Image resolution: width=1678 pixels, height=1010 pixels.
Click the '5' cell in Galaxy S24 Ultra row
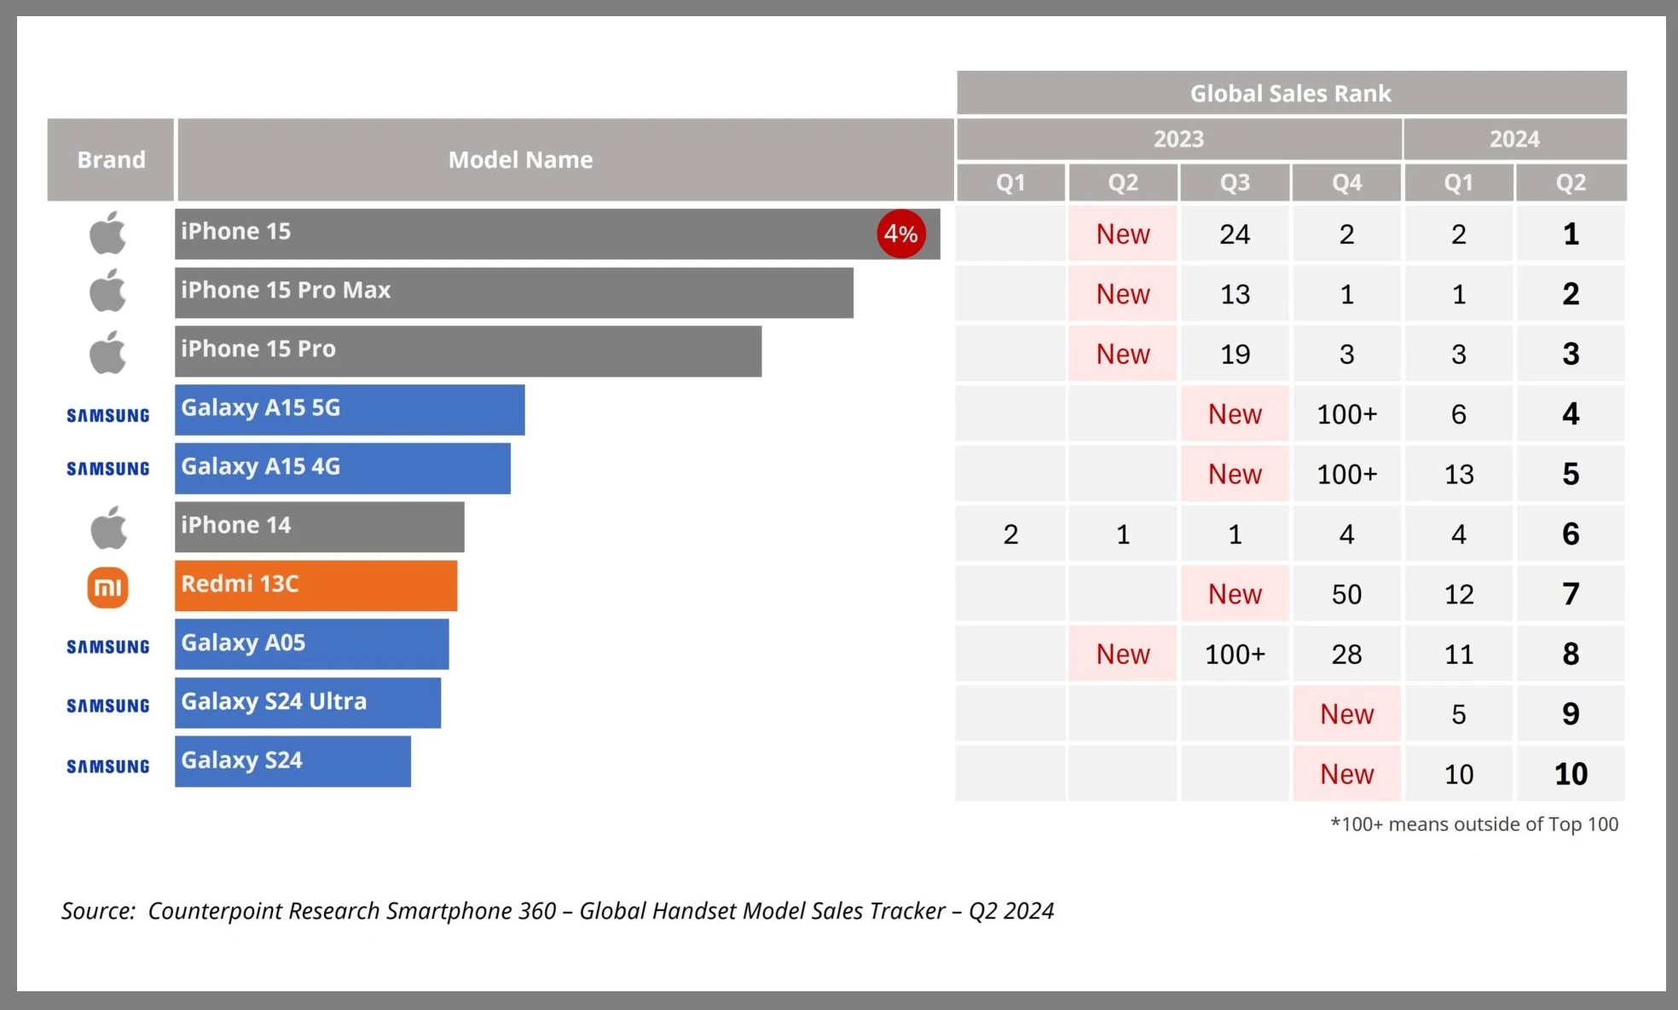tap(1459, 713)
